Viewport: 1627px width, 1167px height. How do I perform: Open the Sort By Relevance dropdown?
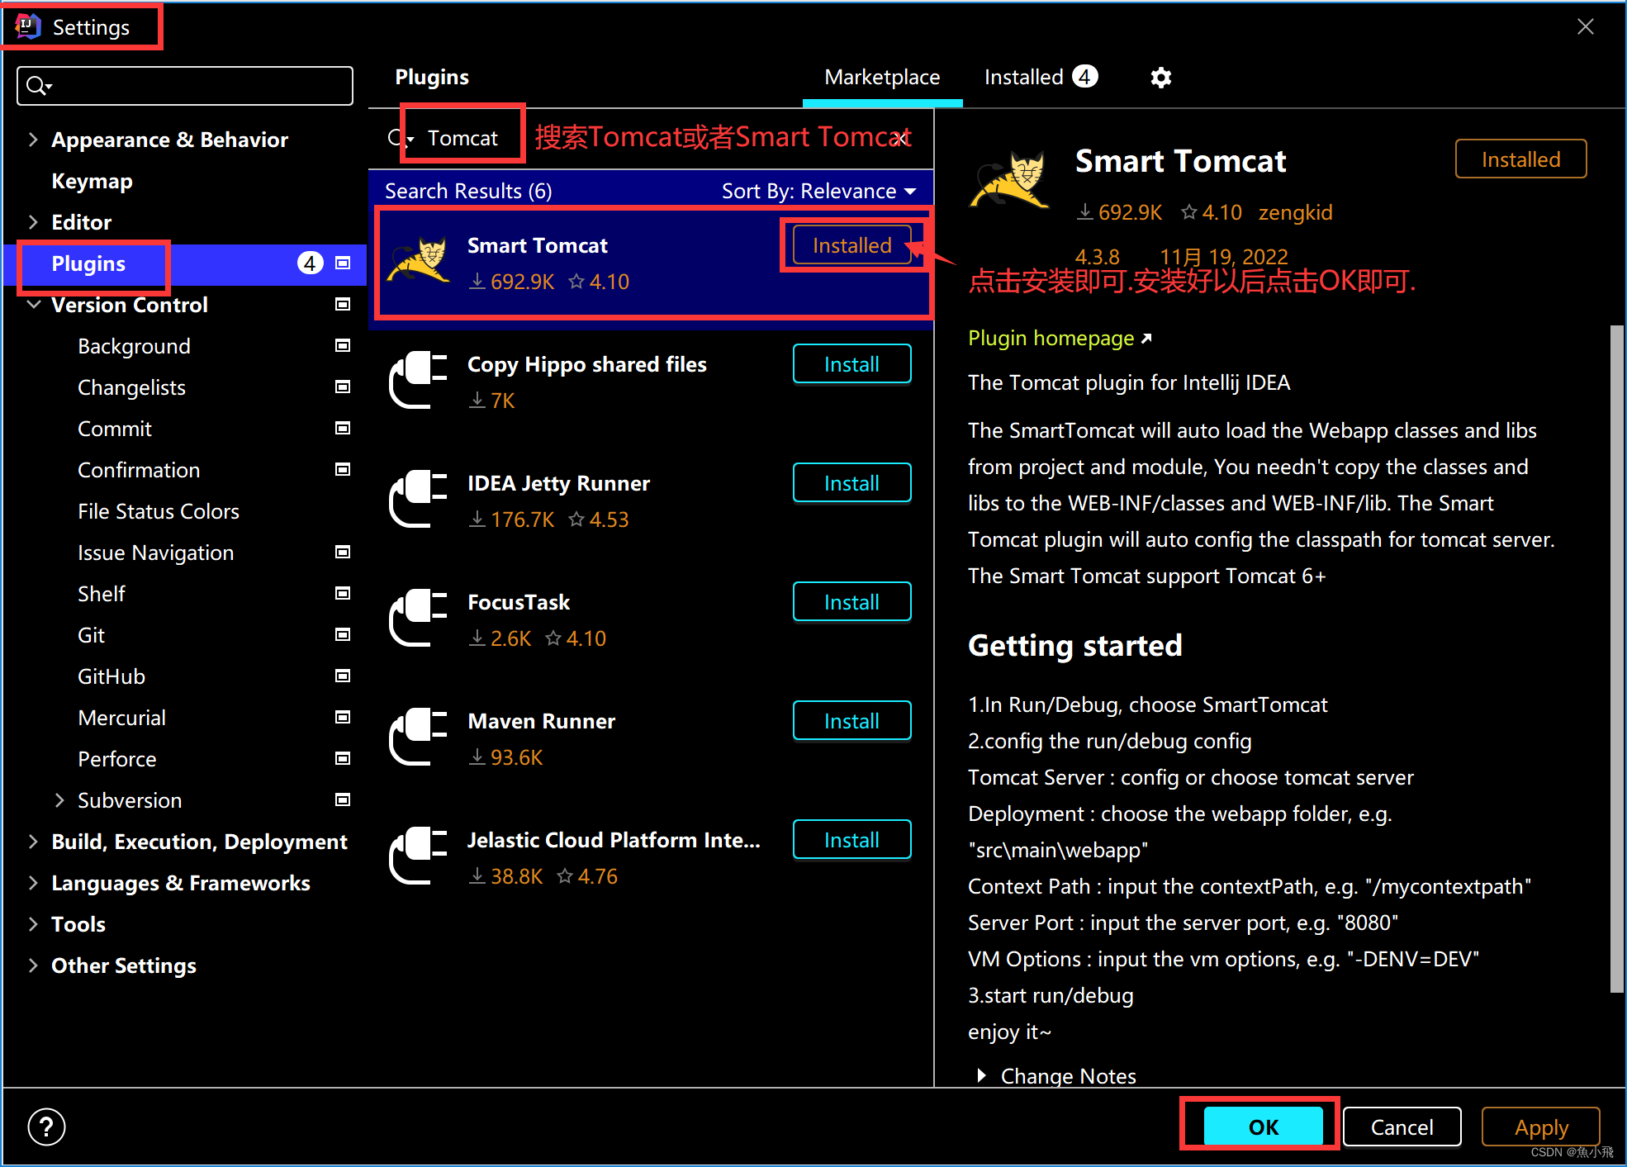pos(818,192)
